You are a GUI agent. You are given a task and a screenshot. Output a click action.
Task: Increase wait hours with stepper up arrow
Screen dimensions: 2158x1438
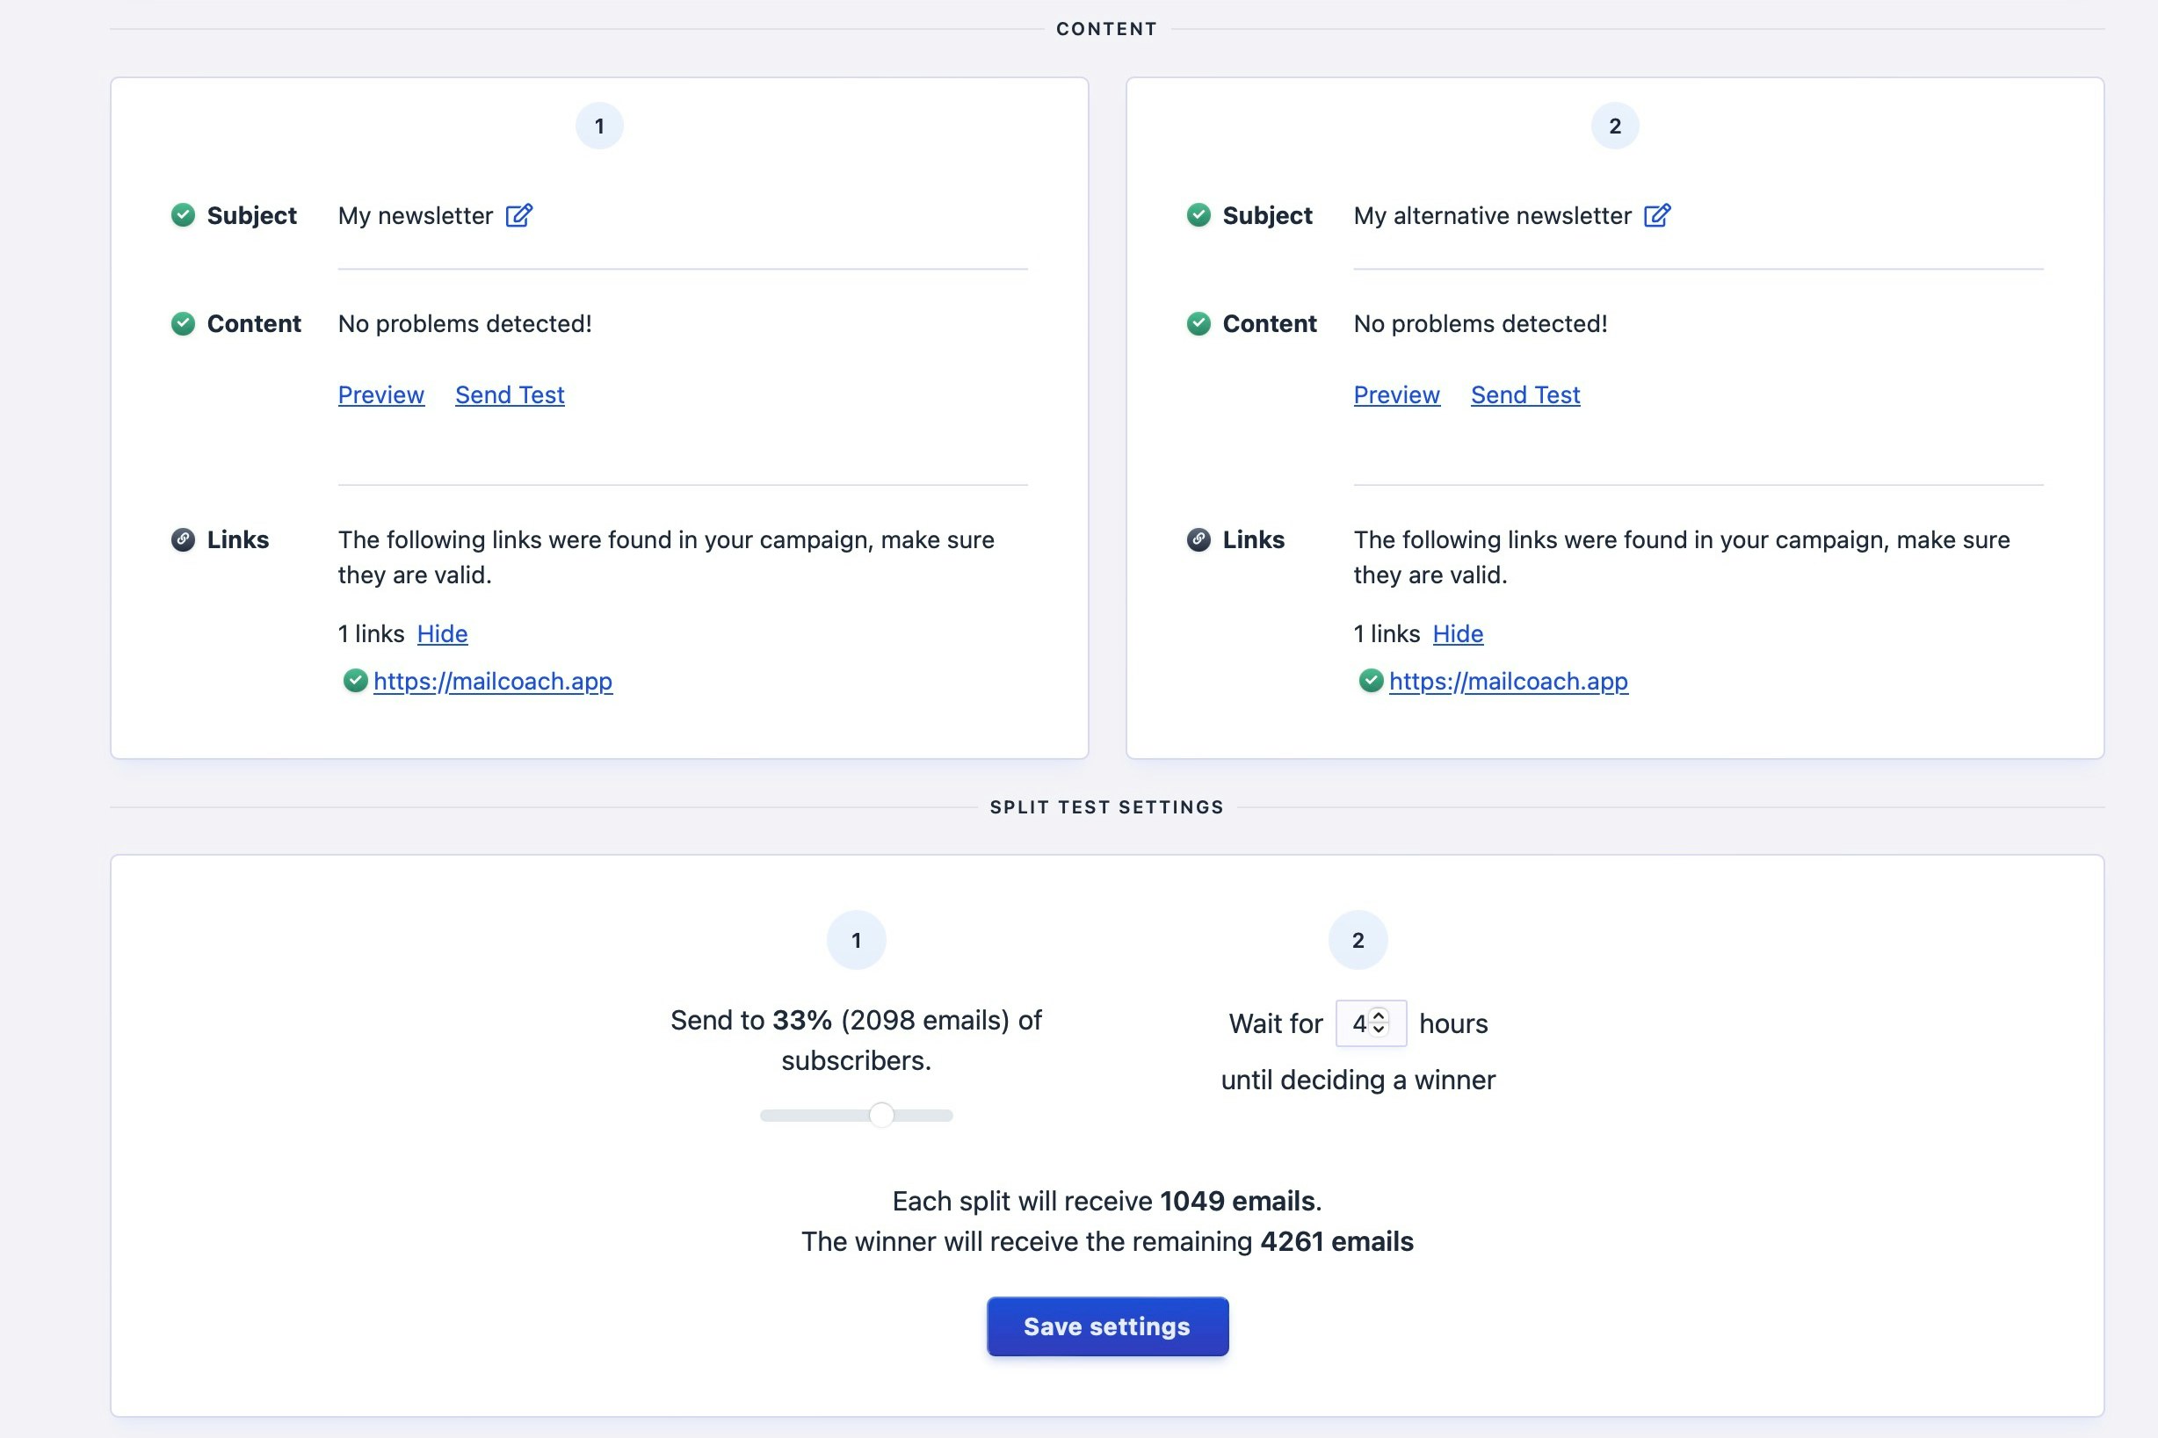1379,1015
